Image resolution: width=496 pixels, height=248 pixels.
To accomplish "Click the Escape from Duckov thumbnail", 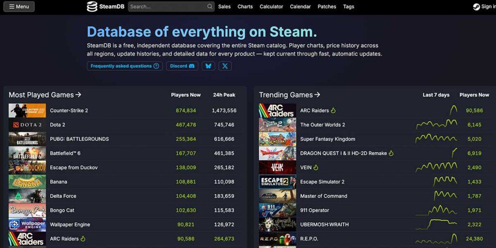I will tap(27, 168).
